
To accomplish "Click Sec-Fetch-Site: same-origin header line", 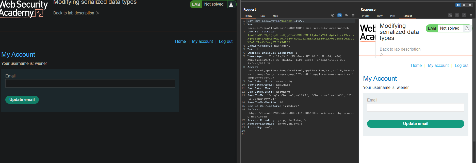I will [x=271, y=81].
